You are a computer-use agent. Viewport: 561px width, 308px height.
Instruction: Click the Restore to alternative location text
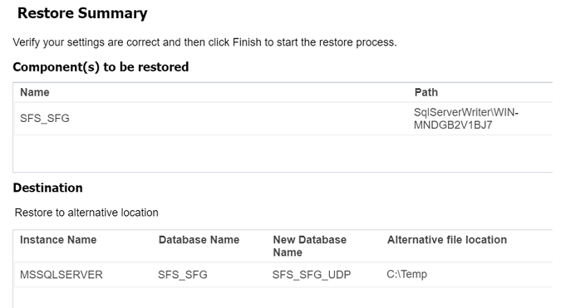click(86, 213)
